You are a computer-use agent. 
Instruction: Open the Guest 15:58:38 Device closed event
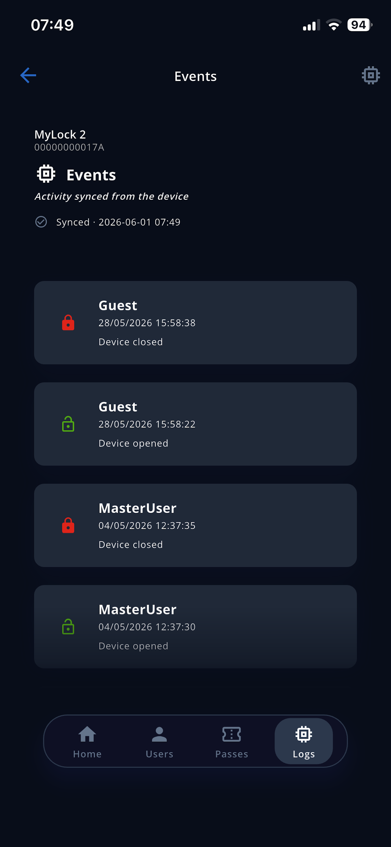coord(195,323)
